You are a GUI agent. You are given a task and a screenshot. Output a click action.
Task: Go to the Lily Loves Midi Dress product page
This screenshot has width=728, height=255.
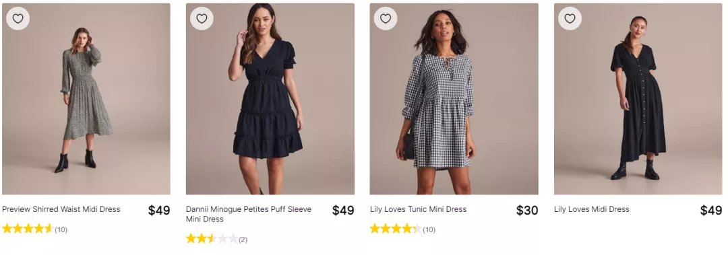point(592,209)
